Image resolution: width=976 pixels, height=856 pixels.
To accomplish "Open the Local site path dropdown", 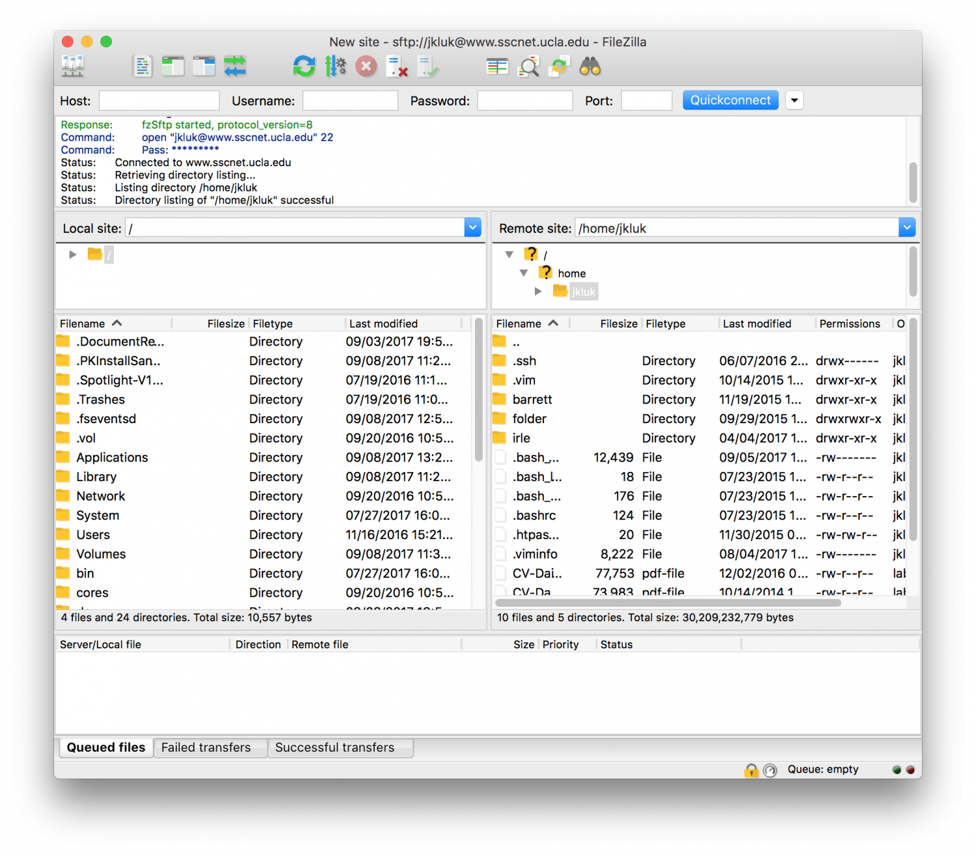I will (472, 227).
